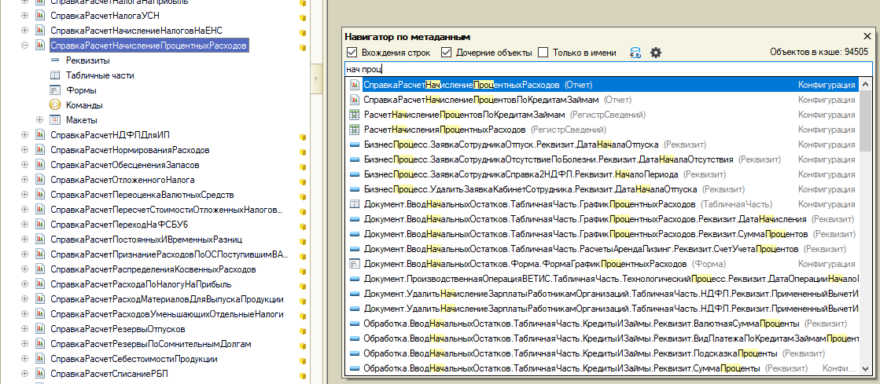Click yellow lock cube next to СправкаРасчетНДФЛДляИП

[x=302, y=135]
